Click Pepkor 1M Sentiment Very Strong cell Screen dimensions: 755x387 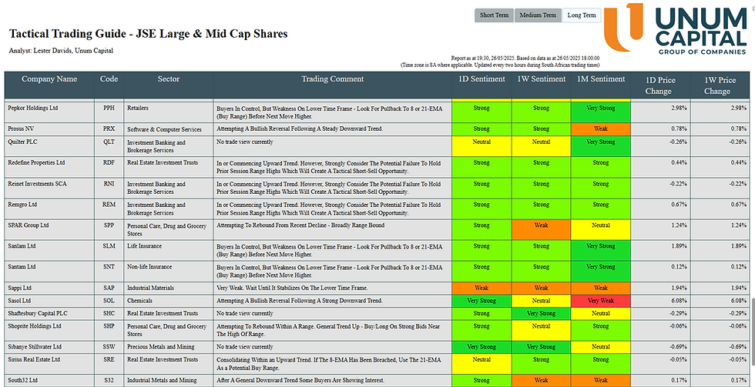click(600, 112)
